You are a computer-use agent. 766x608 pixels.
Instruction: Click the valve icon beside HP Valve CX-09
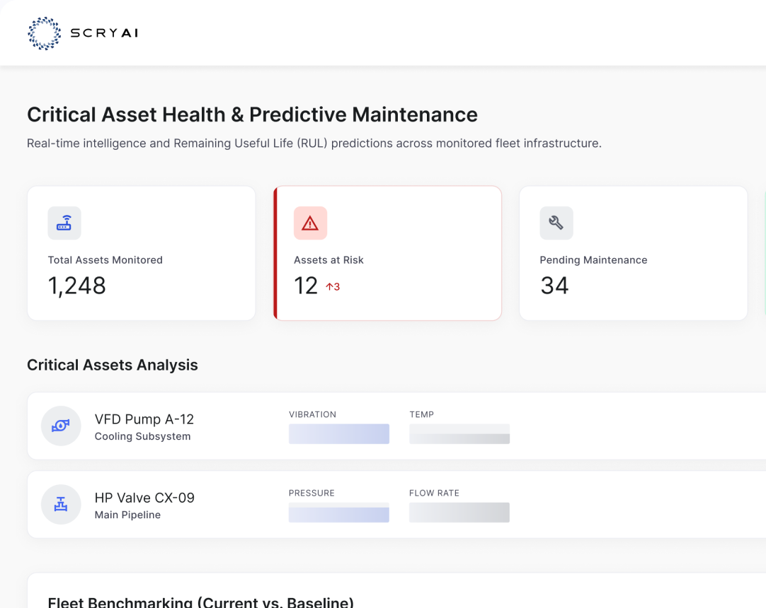[61, 505]
